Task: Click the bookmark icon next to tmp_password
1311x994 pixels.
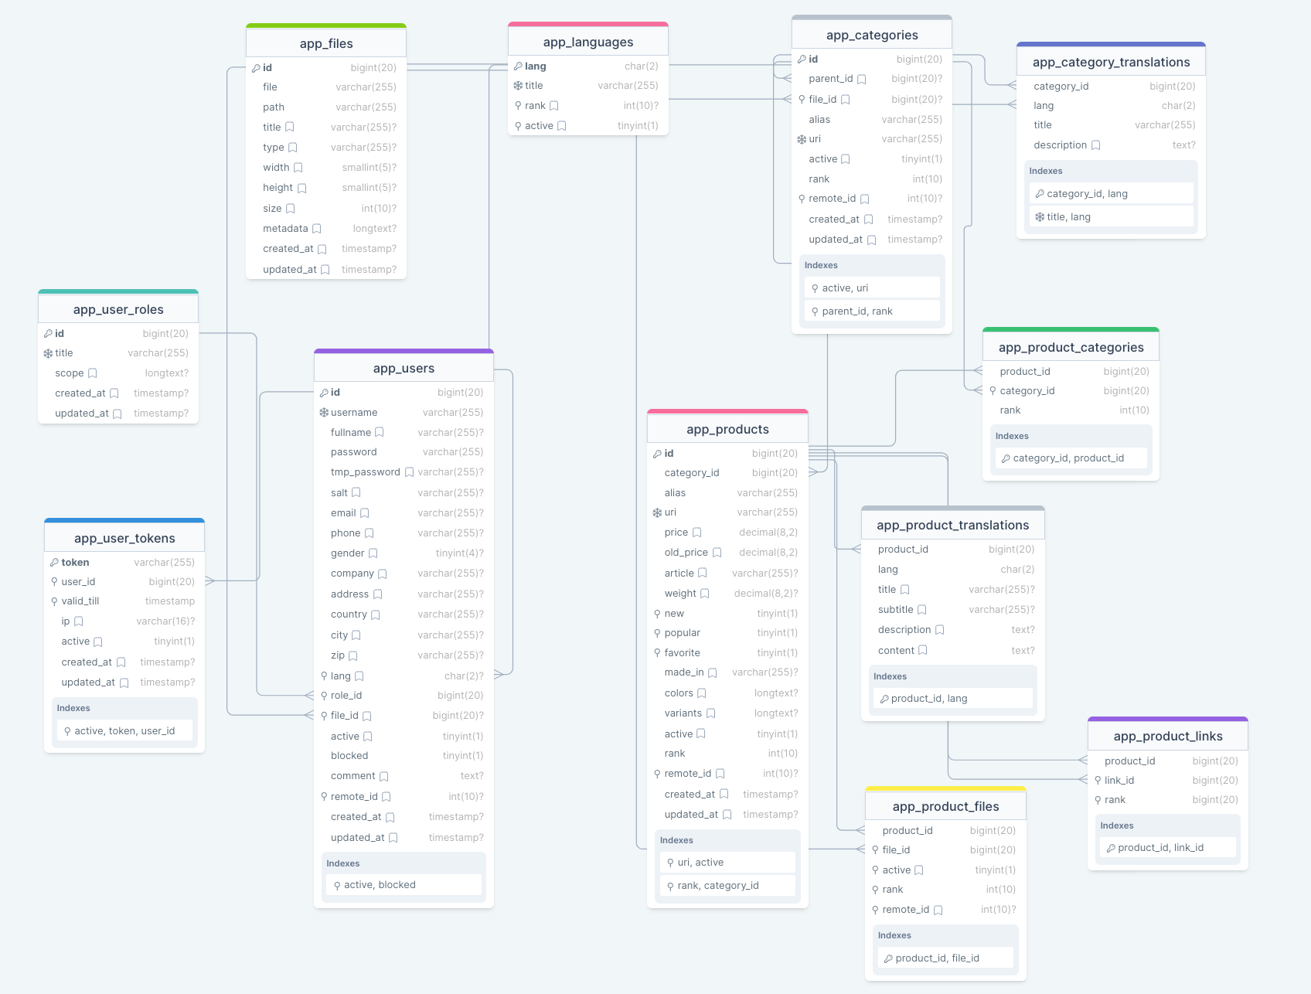Action: pos(409,472)
